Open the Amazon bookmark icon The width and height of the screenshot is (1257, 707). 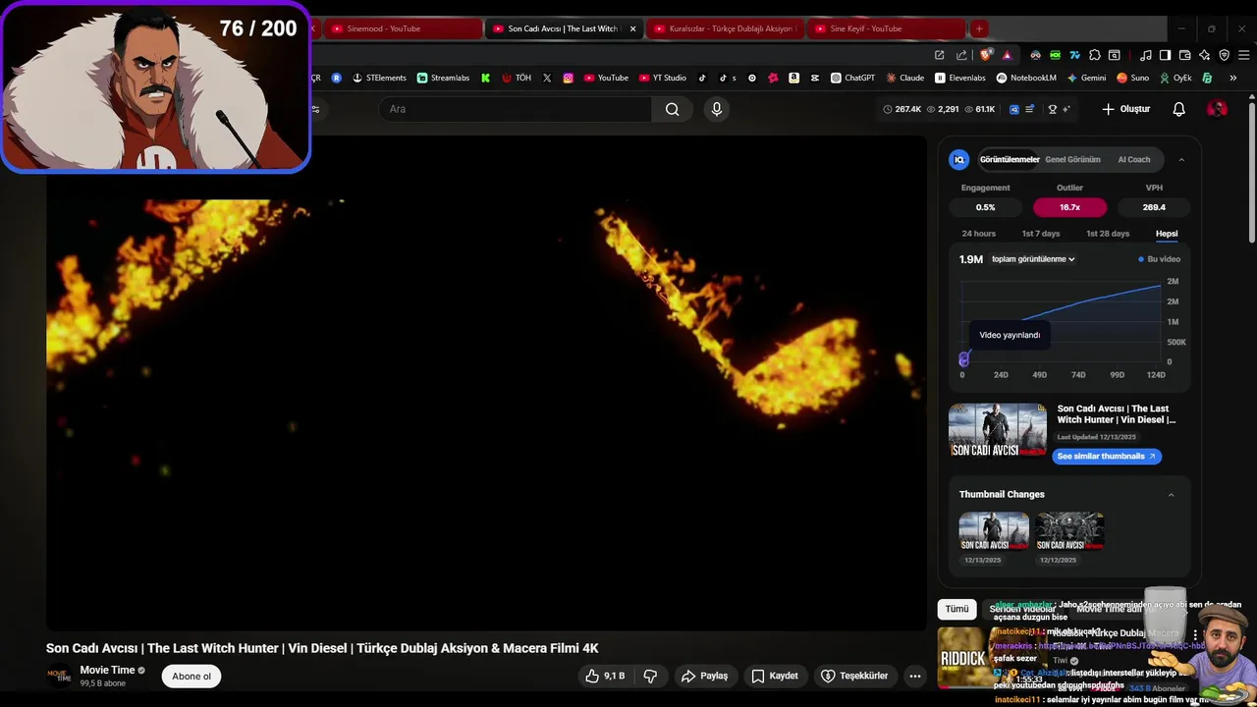click(793, 78)
